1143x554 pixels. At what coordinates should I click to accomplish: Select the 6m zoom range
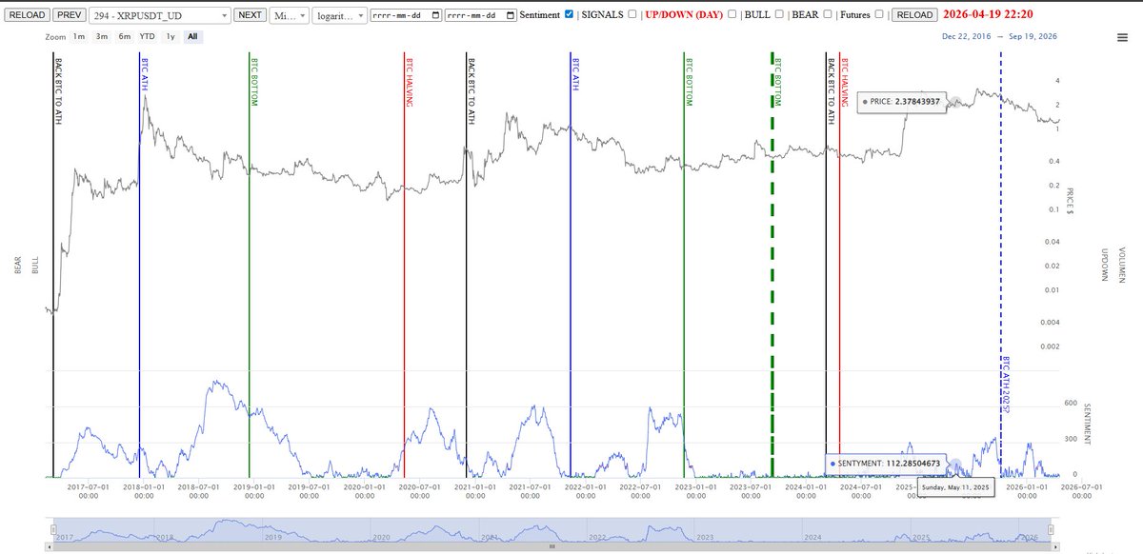[125, 36]
